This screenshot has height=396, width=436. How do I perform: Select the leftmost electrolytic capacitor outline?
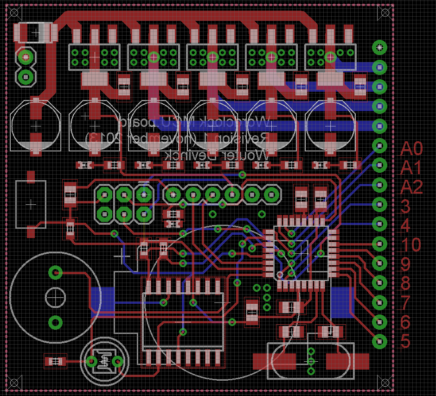[35, 125]
